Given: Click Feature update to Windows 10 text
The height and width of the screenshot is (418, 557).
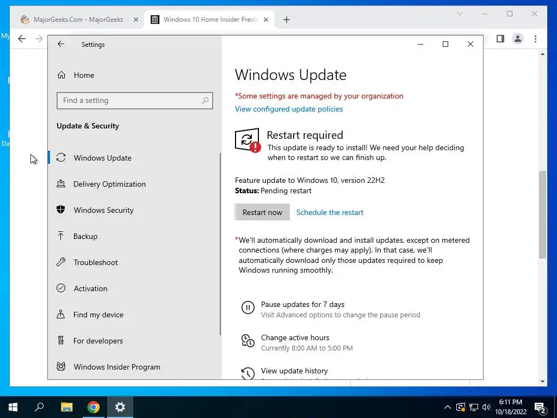Looking at the screenshot, I should coord(310,180).
